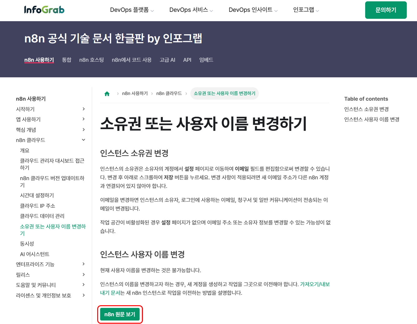
Task: Open 클라우드 IP 주소 in the sidebar
Action: coord(38,206)
